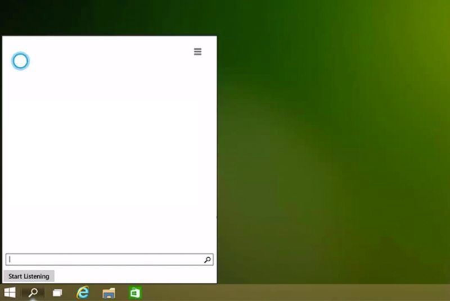Click the right border of Cortana panel
The width and height of the screenshot is (450, 301).
217,157
